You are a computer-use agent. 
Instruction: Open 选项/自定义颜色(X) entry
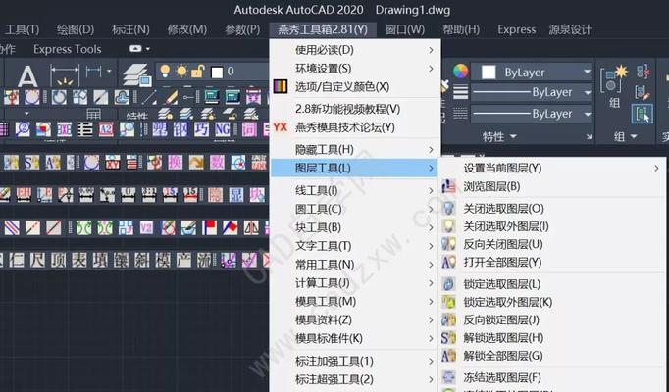355,86
